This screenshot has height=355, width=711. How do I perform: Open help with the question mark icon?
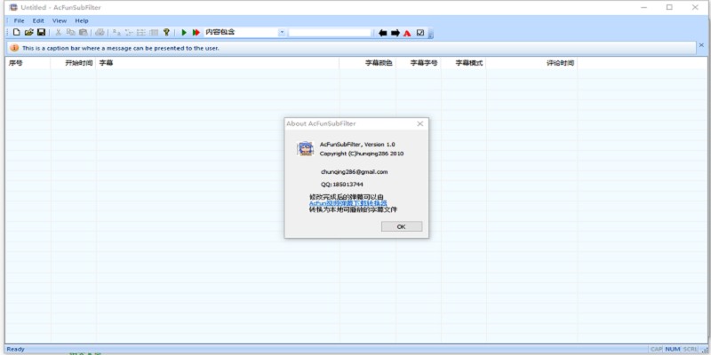tap(166, 32)
